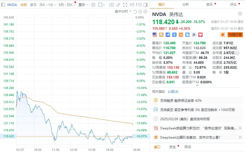The image size is (245, 153).
Task: Select the 分时 intraday chart tab
Action: (x=24, y=5)
